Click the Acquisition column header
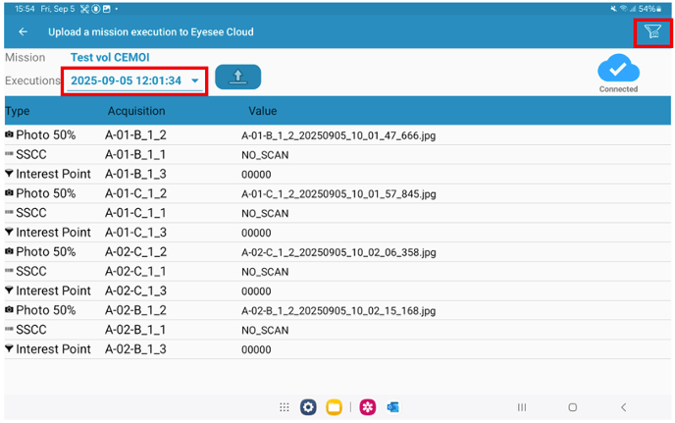Screen dimensions: 675x423 pos(136,111)
